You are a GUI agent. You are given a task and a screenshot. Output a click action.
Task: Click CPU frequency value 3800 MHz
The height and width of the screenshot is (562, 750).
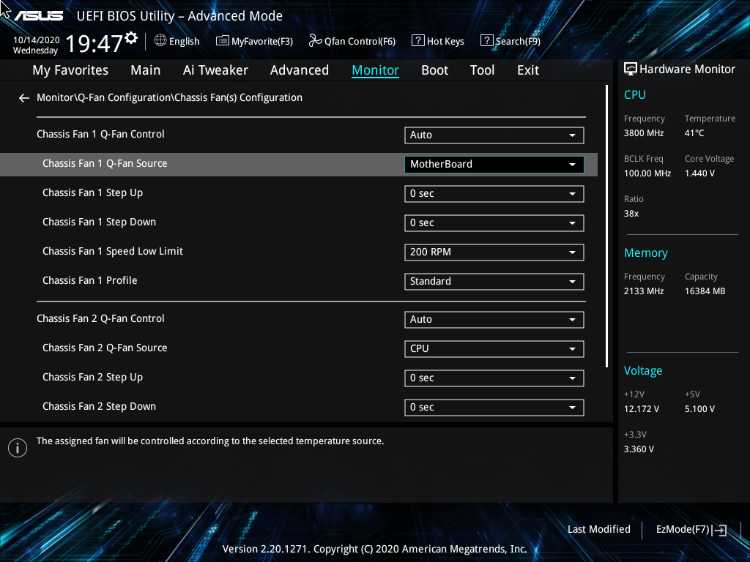(644, 133)
